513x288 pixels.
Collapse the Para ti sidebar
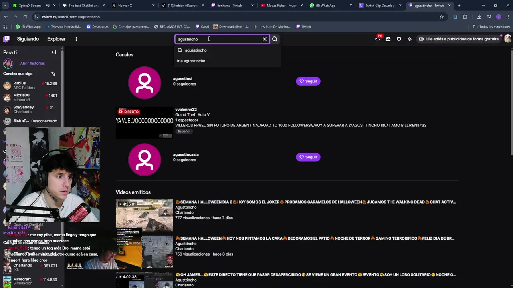coord(53,52)
